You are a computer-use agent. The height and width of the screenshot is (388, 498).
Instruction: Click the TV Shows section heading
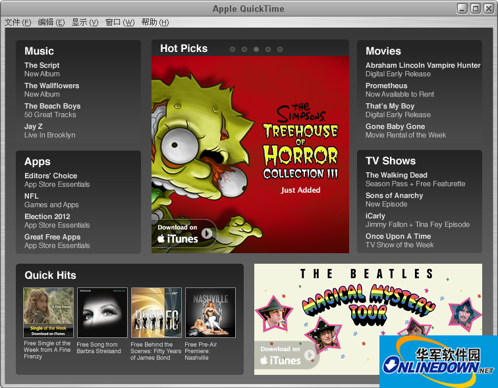391,160
